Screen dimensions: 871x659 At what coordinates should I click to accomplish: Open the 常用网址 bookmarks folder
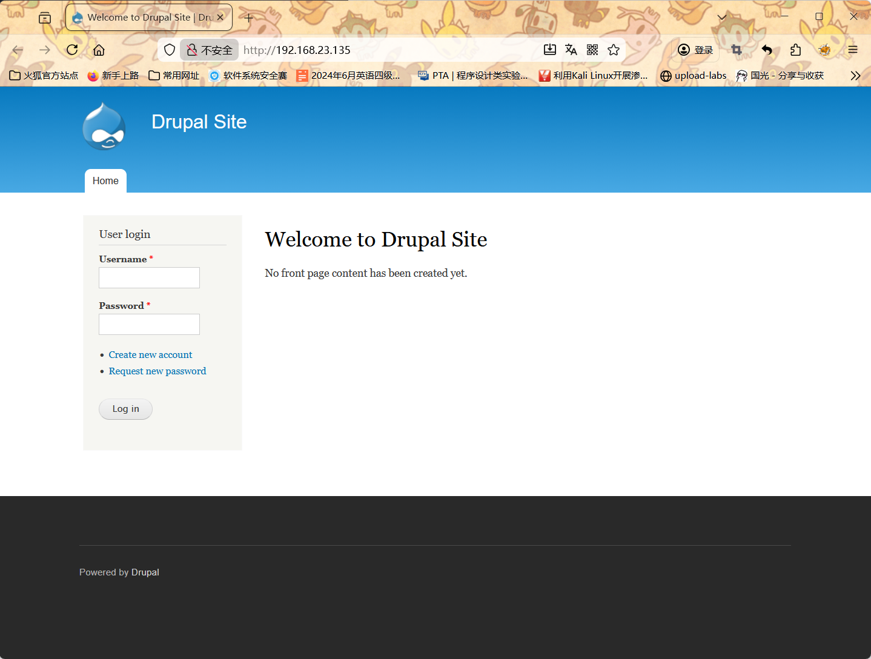point(174,76)
